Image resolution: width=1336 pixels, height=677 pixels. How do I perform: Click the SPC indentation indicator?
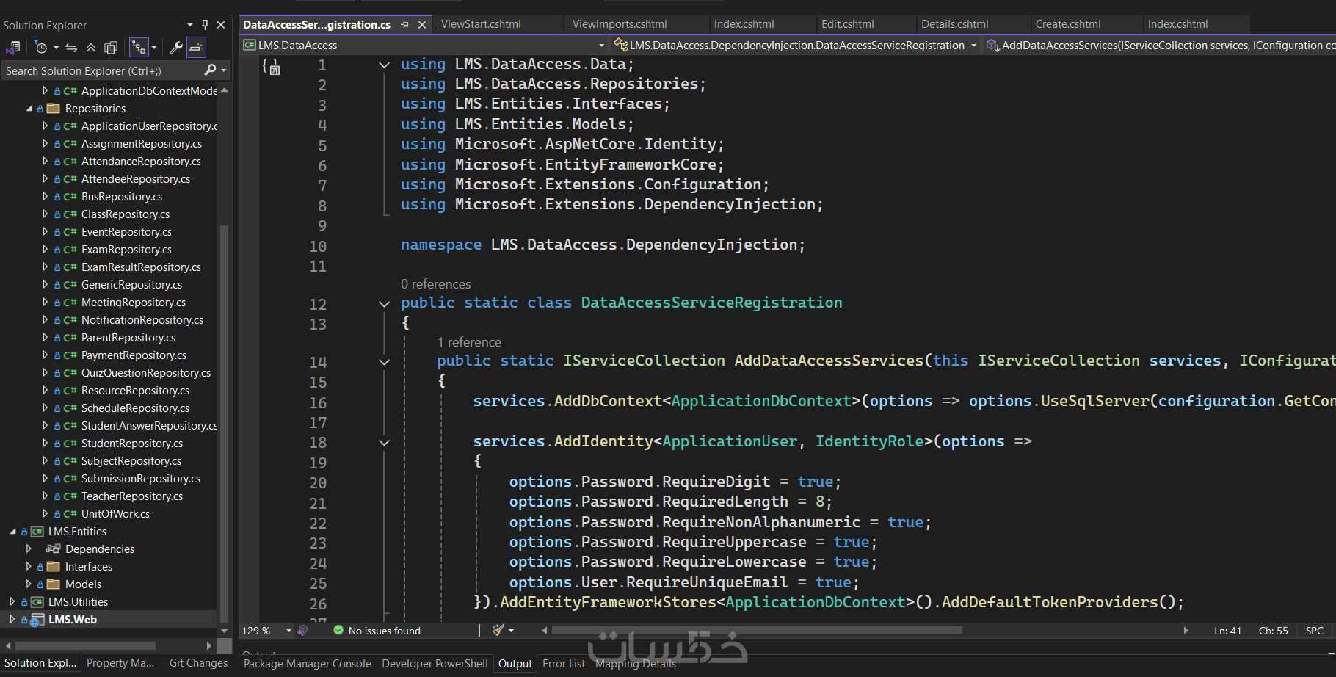1315,631
